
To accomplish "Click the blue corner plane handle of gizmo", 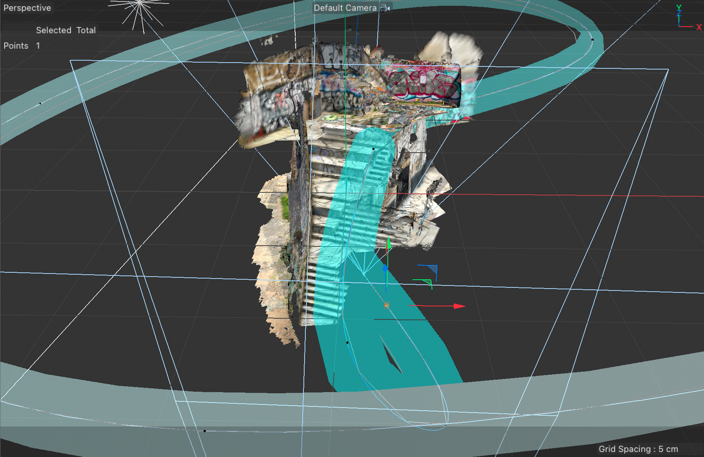I will (433, 269).
